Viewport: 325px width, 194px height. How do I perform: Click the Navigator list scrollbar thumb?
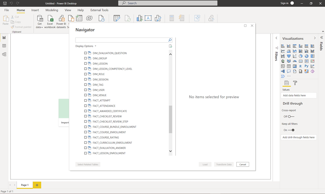(170, 119)
